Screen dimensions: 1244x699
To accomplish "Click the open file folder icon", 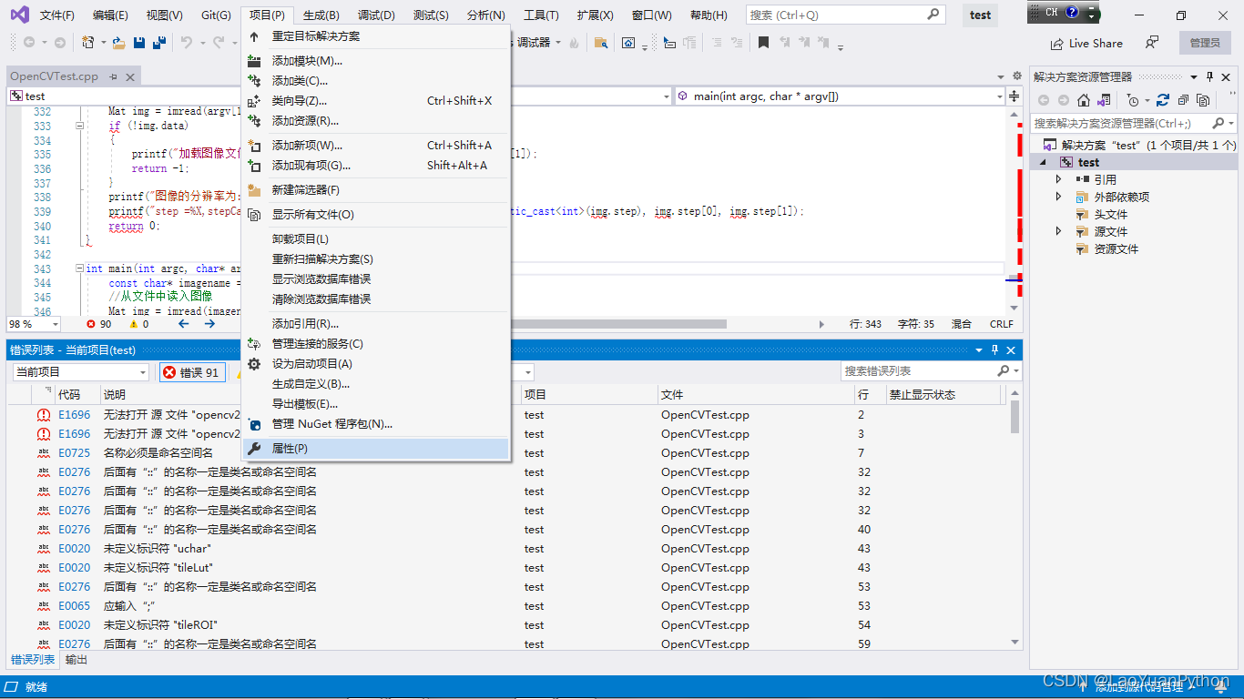I will tap(118, 43).
